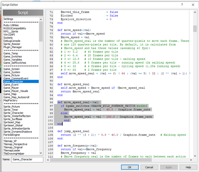Click the horizontal scroll left arrow
Screen dimensions: 199x172
pos(48,160)
